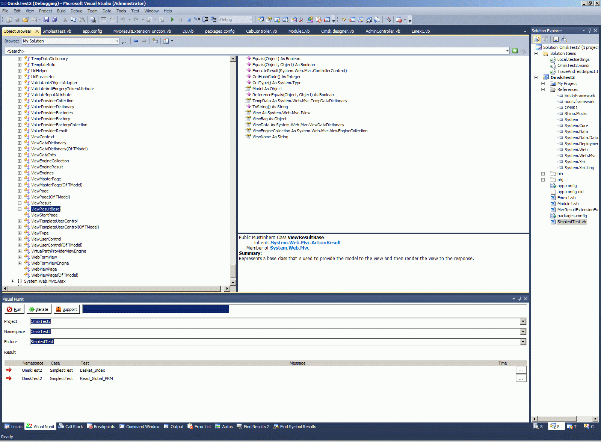Click Solution Explorer View Code icon

[x=556, y=39]
